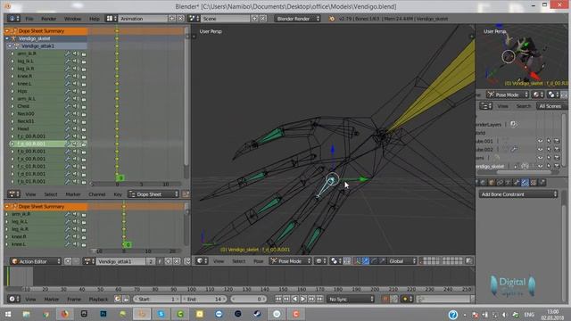Open the Channel menu in Dope Sheet
The width and height of the screenshot is (571, 321).
[97, 194]
